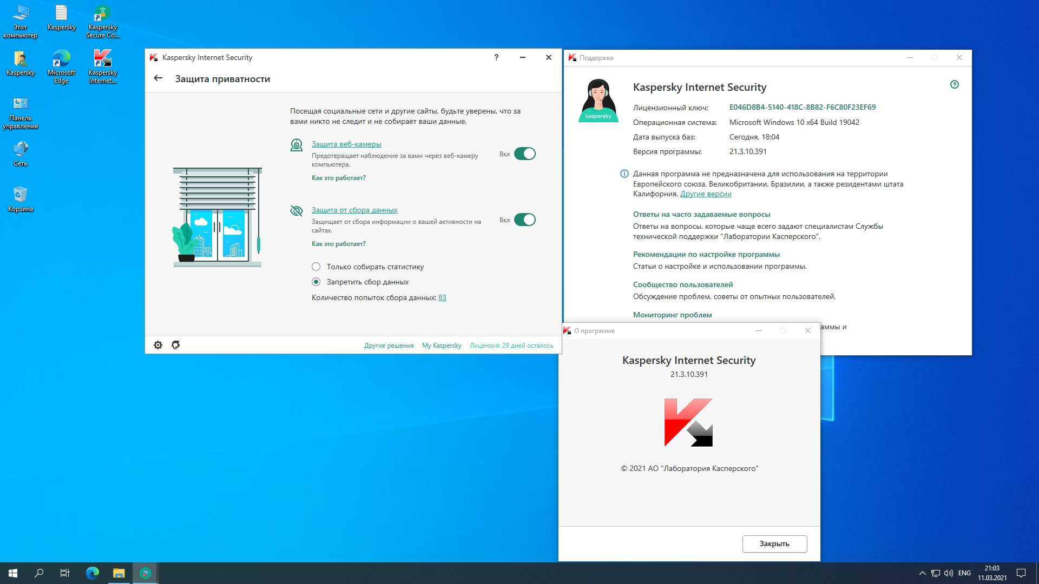Open the volume icon in system tray
This screenshot has height=584, width=1039.
[949, 573]
